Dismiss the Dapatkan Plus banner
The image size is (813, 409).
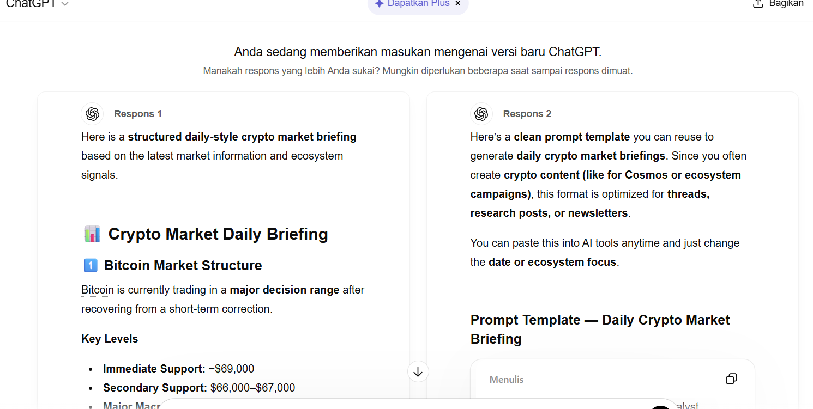coord(458,3)
